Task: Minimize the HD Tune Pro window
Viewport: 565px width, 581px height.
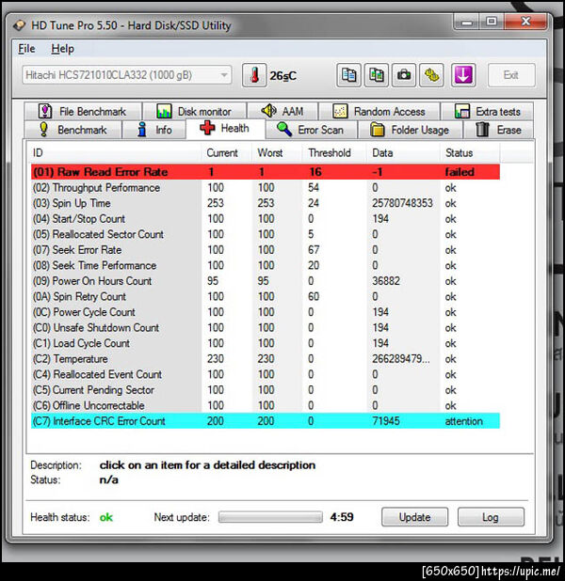Action: (466, 23)
